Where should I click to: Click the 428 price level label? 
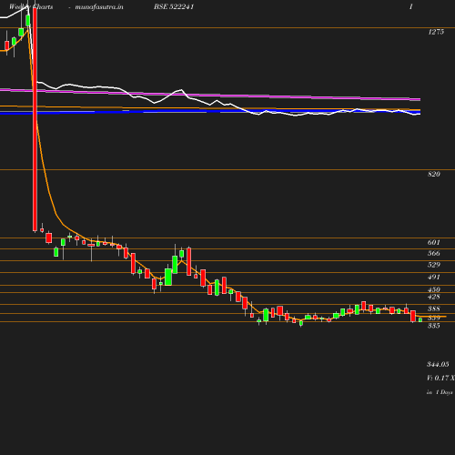click(434, 297)
